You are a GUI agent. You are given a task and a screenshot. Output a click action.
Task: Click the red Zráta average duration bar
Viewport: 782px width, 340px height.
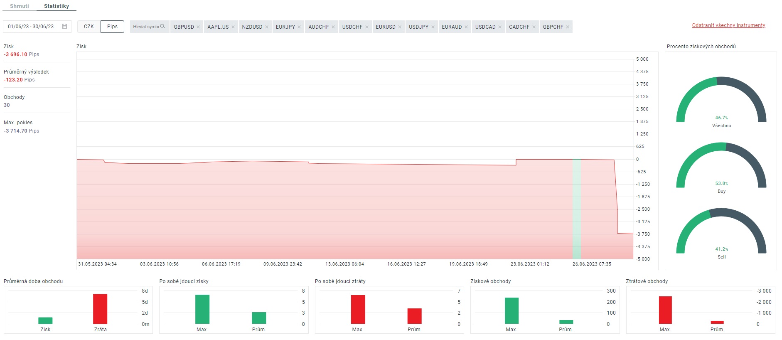[x=100, y=309]
